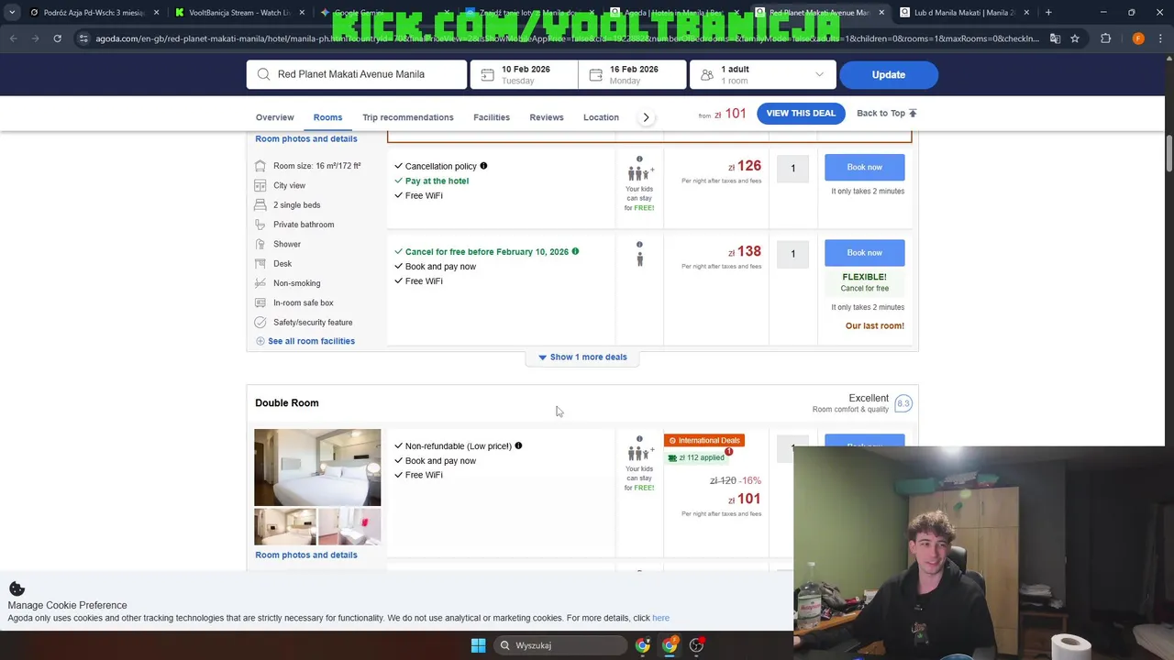Select the Rooms tab
Screen dimensions: 1174x660
pos(327,117)
